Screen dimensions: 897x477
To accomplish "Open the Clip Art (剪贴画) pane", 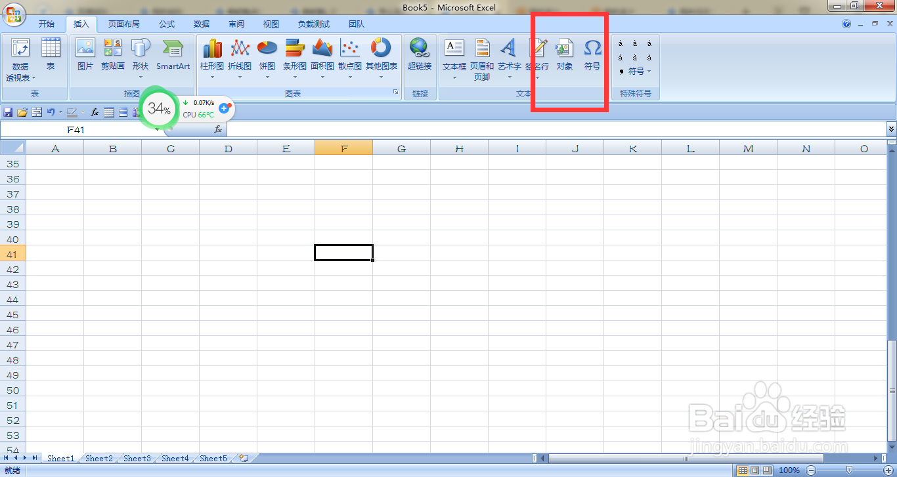I will 113,55.
